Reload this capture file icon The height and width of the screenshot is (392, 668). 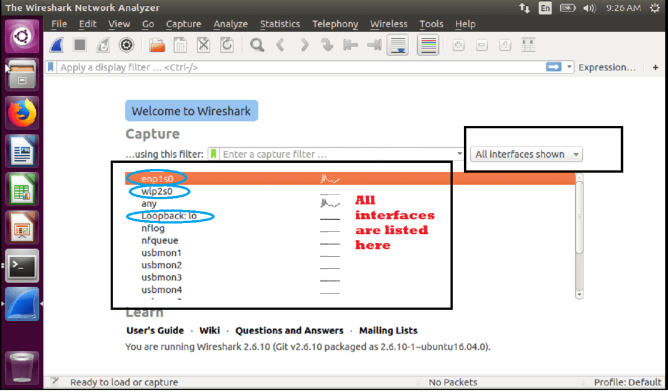(x=227, y=45)
